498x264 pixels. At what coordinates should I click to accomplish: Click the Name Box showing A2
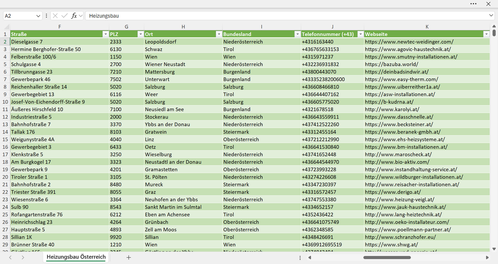tap(19, 16)
